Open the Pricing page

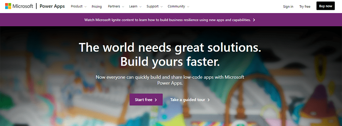(x=97, y=6)
